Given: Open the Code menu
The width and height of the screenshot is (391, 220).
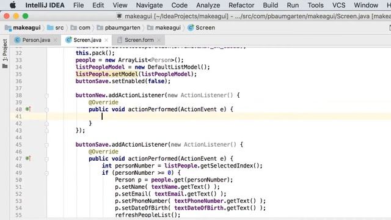Looking at the screenshot, I should click(x=179, y=5).
